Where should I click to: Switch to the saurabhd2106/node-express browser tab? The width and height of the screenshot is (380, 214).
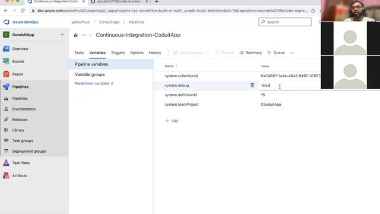point(118,2)
